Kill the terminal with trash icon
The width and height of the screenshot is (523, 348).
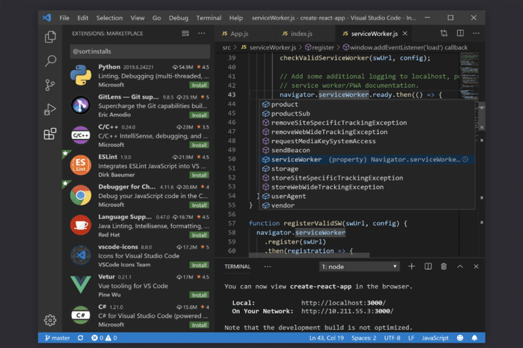444,266
